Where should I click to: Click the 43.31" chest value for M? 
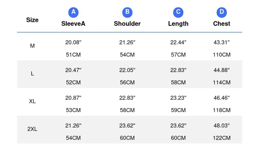(222, 42)
